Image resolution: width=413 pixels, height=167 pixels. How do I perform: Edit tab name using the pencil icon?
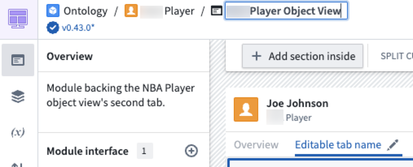393,145
